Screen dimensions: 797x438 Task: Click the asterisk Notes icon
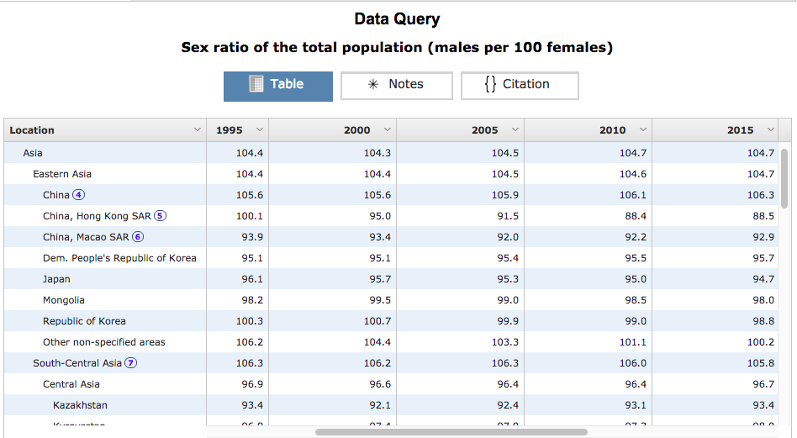373,85
